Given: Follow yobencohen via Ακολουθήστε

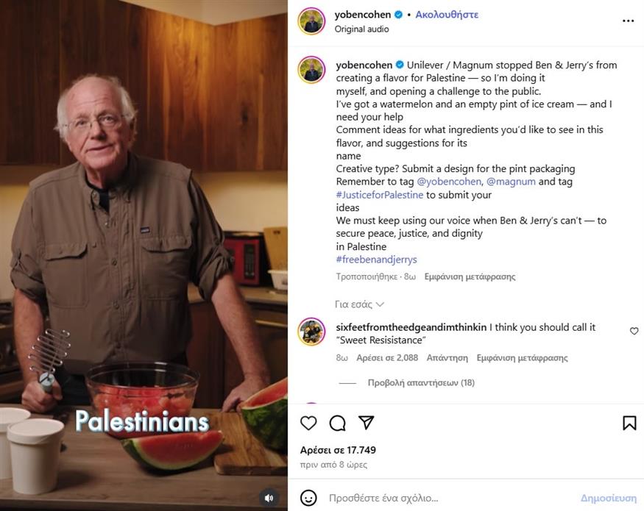Looking at the screenshot, I should coord(447,15).
